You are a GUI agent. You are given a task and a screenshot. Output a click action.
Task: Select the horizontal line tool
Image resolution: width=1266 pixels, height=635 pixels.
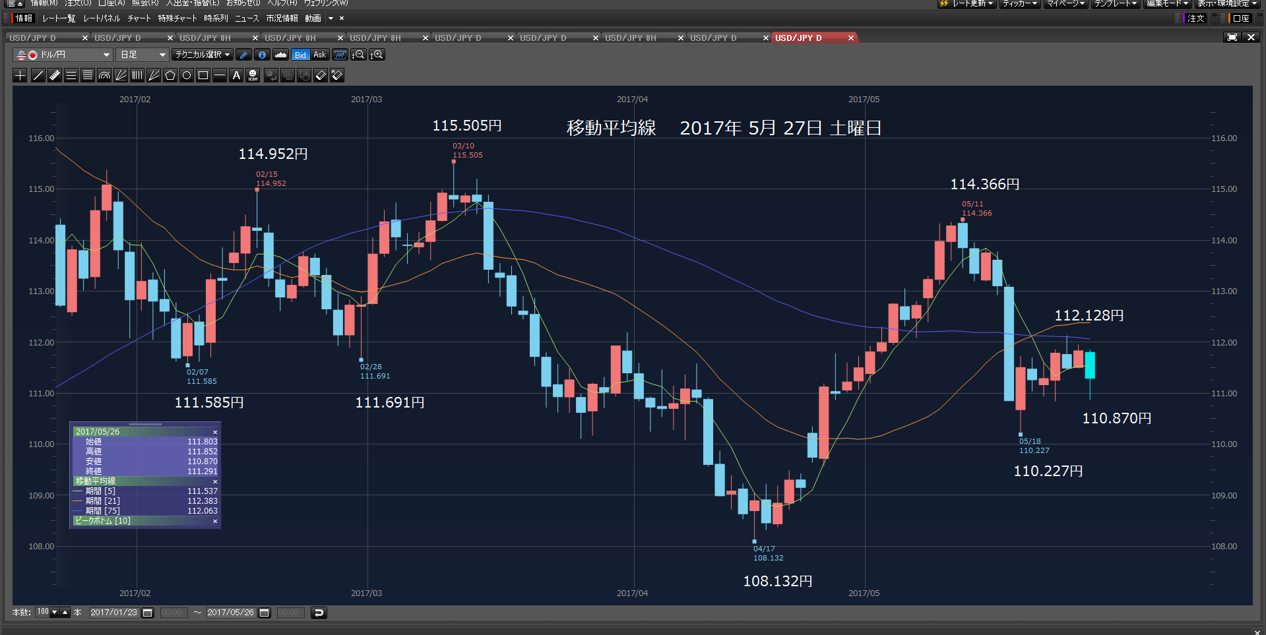220,75
